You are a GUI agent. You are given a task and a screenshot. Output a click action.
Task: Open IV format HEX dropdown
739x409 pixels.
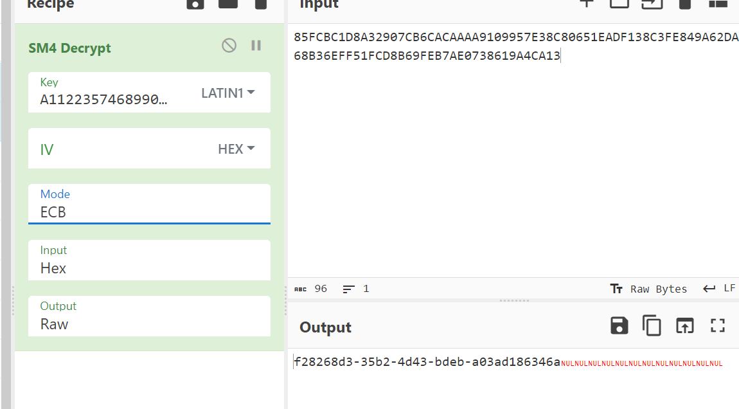click(236, 149)
